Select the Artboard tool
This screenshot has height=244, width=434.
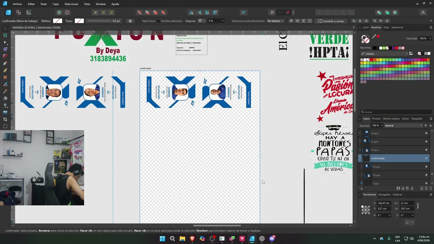point(5,35)
